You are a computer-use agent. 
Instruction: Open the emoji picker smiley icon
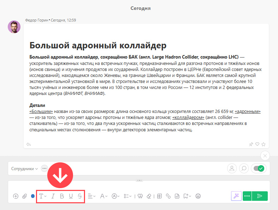coord(198,196)
